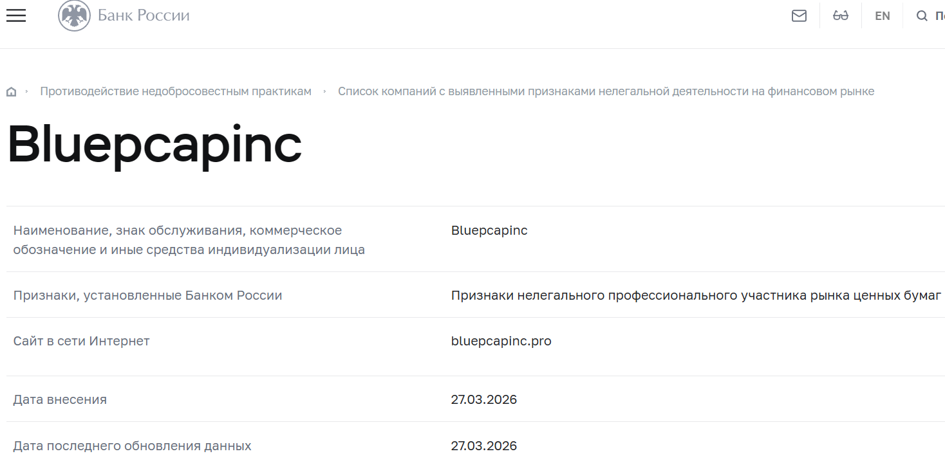Click the envelope icon in the header
Viewport: 945px width, 465px height.
click(799, 15)
